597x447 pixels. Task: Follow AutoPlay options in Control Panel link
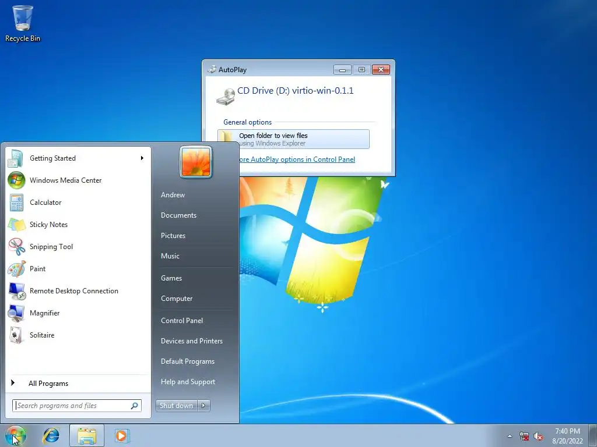[296, 159]
